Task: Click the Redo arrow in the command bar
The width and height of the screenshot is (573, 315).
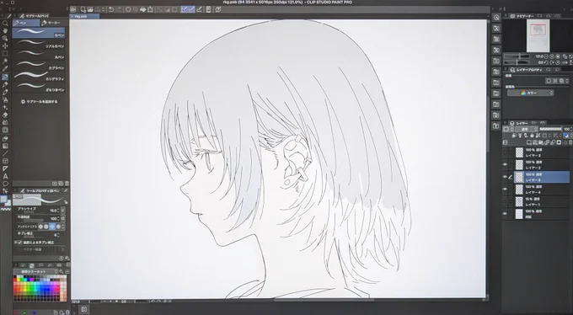Action: click(x=119, y=9)
